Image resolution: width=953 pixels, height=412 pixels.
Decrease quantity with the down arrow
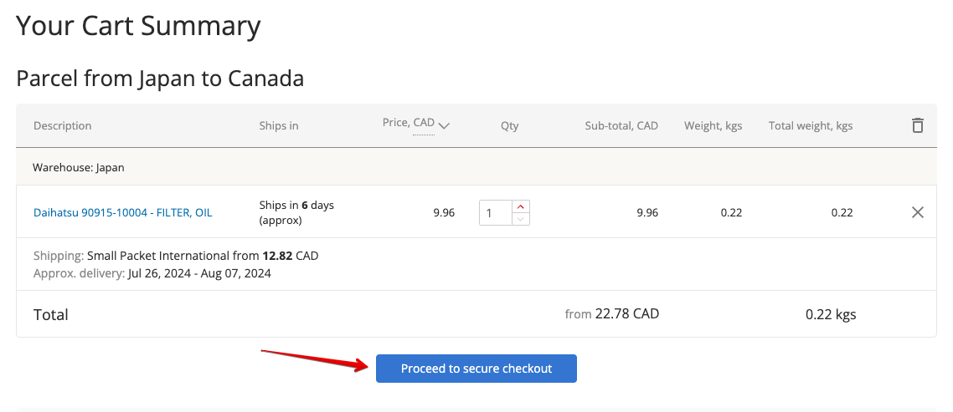(x=520, y=219)
